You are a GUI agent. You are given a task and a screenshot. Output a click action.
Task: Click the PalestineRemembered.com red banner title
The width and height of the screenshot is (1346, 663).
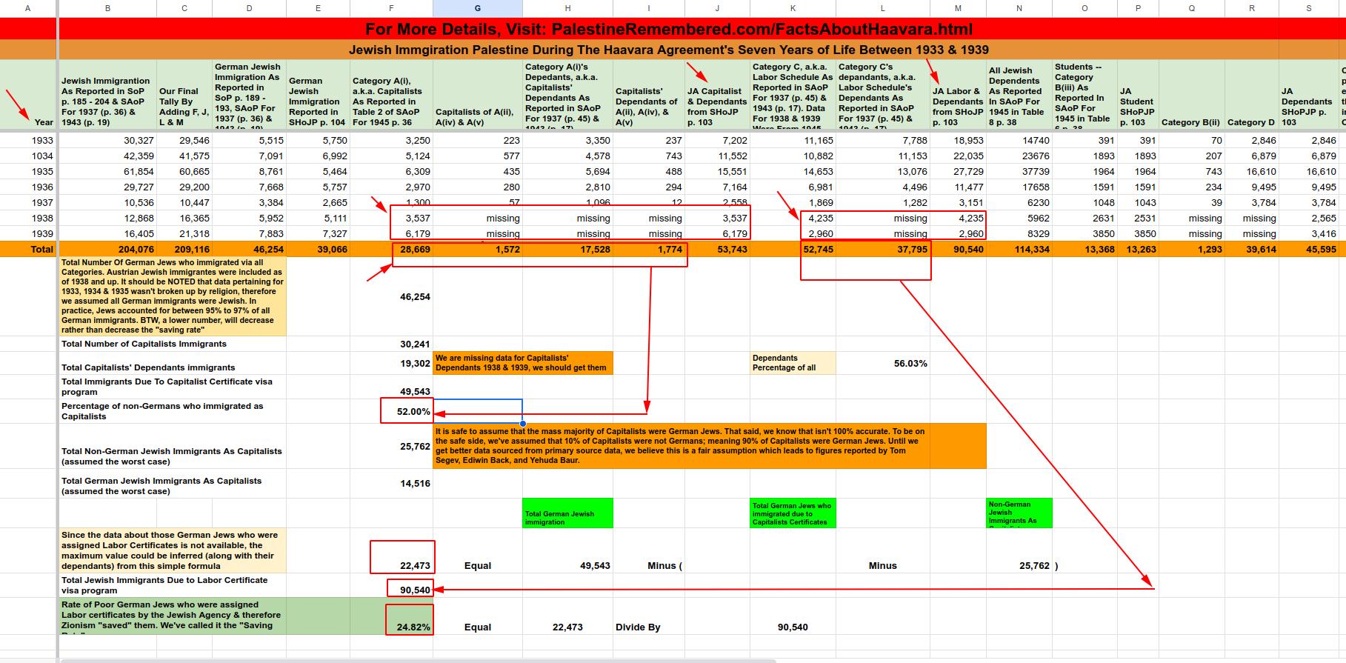click(669, 29)
